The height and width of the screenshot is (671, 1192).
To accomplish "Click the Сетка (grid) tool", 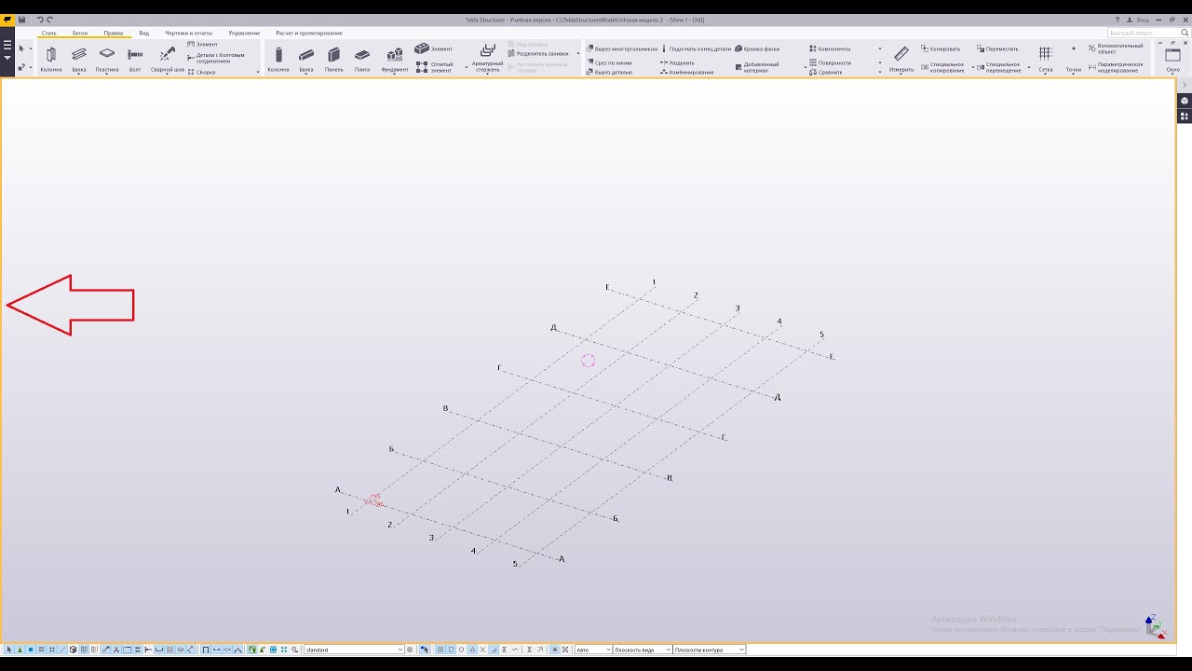I will pyautogui.click(x=1046, y=59).
